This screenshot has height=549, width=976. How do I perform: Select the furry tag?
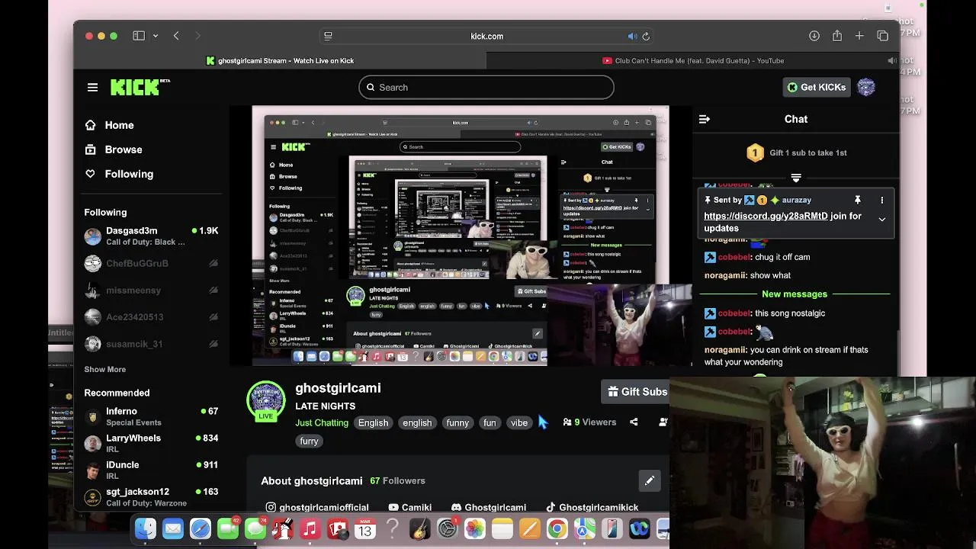pyautogui.click(x=309, y=441)
